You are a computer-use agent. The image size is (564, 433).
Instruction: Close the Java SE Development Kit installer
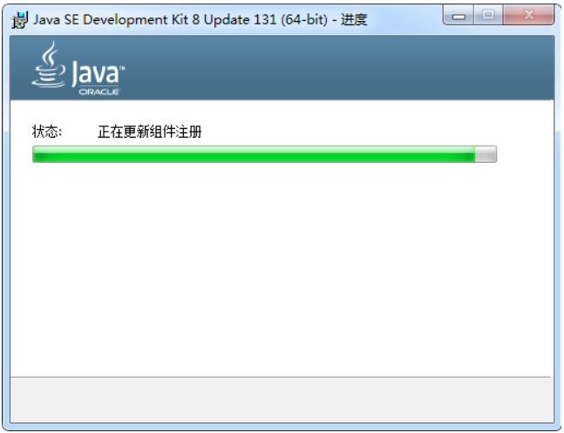(529, 15)
